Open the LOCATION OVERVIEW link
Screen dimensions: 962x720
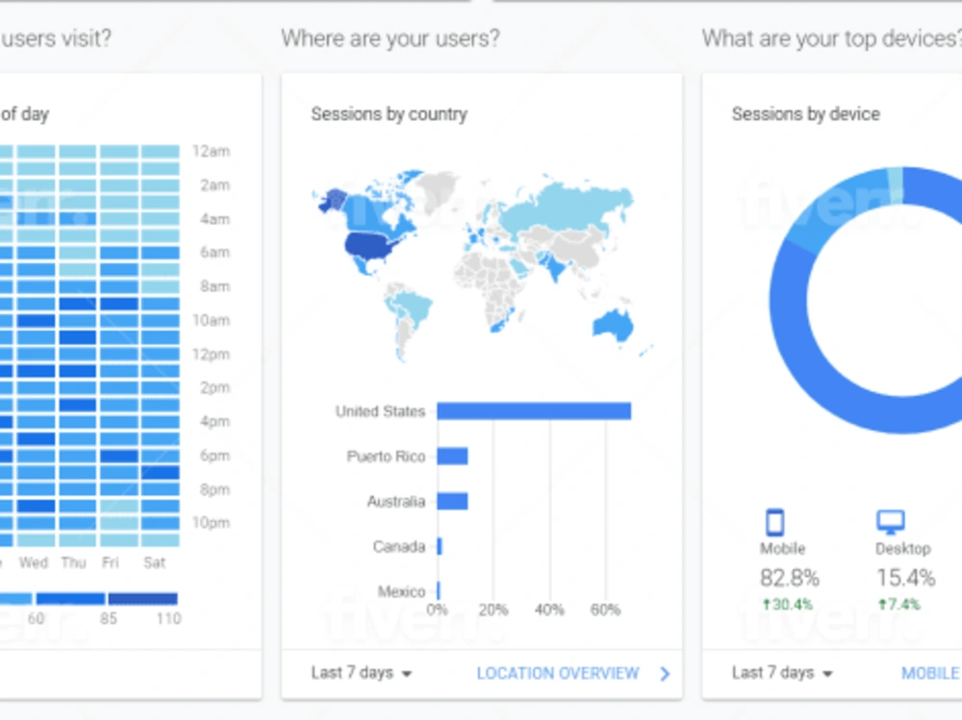click(558, 674)
